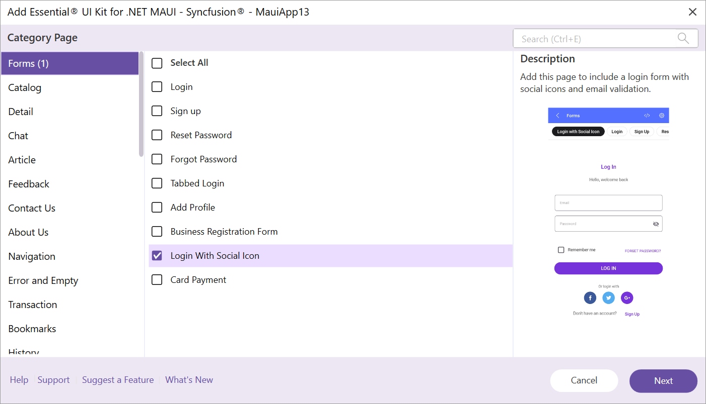Click the Google Plus icon in the preview
706x404 pixels.
(627, 298)
